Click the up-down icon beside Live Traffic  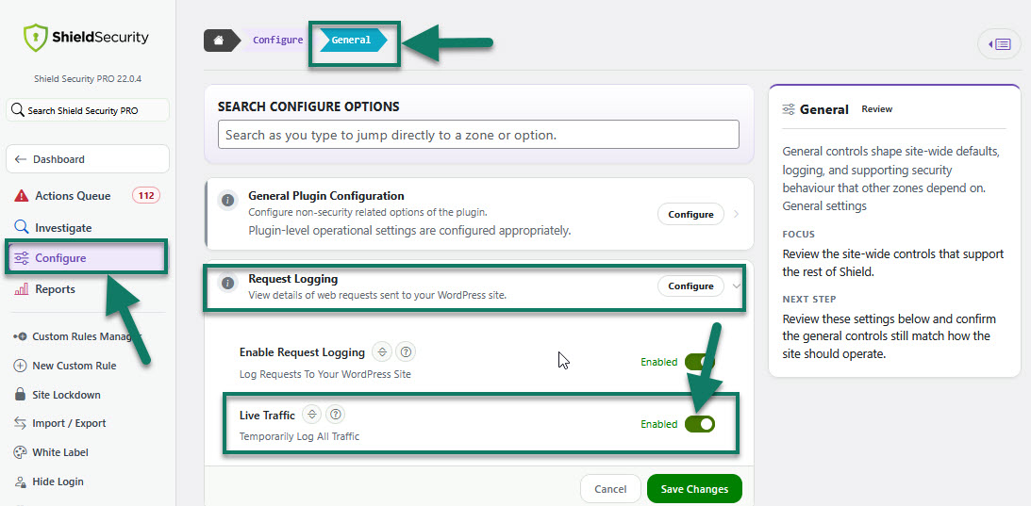tap(312, 415)
